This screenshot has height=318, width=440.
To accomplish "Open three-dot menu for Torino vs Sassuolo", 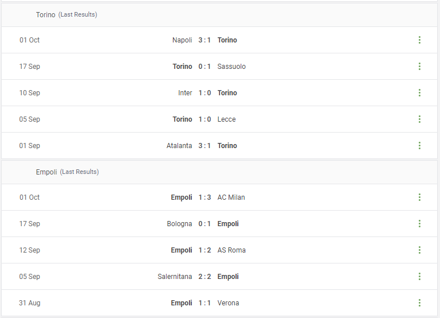I will coord(419,66).
